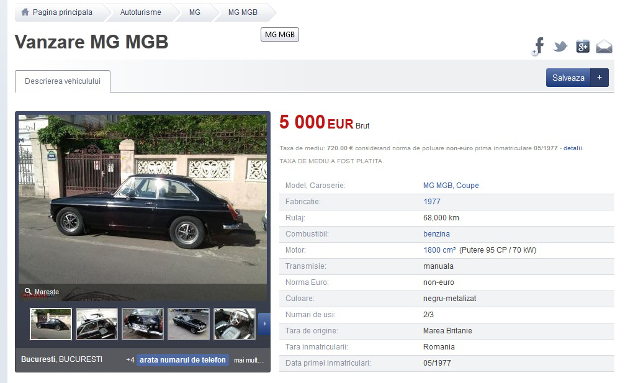The width and height of the screenshot is (633, 383).
Task: Share the ad on Google+
Action: 581,45
